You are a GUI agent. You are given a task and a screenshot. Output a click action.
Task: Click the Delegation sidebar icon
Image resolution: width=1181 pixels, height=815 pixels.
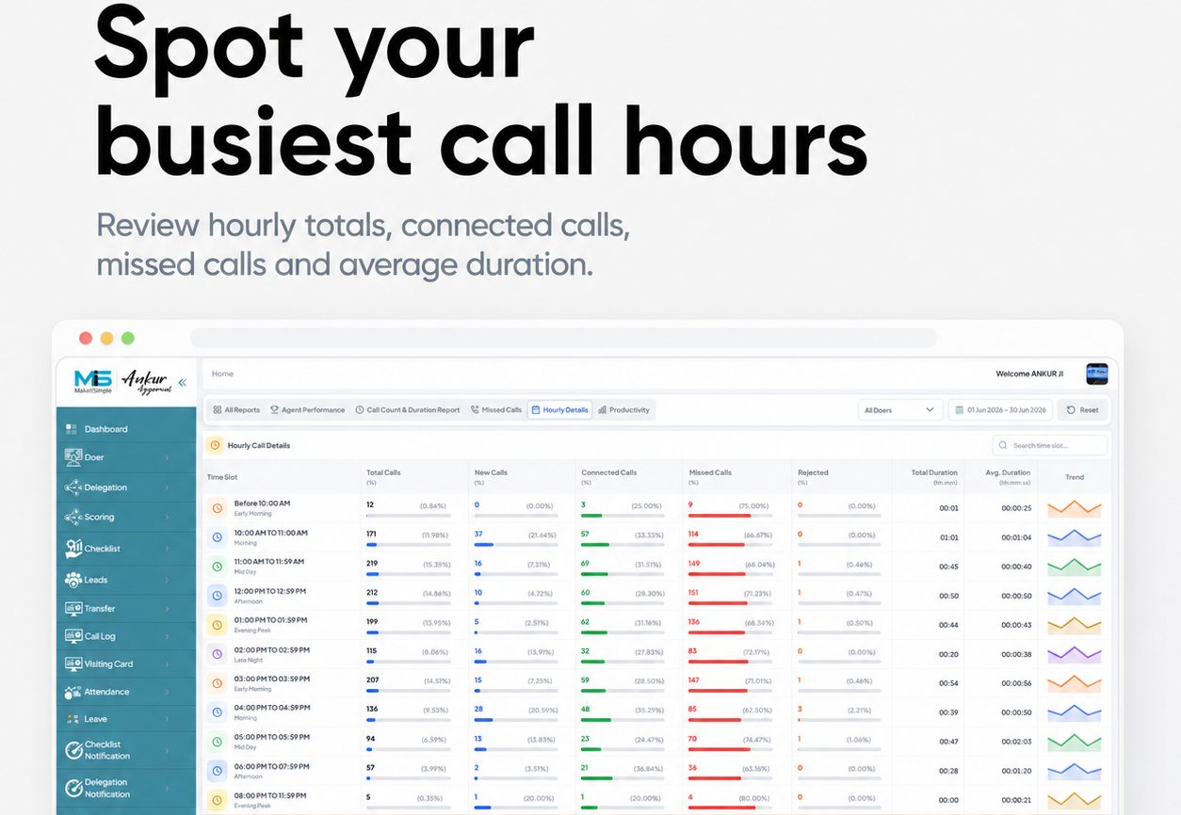pos(73,487)
